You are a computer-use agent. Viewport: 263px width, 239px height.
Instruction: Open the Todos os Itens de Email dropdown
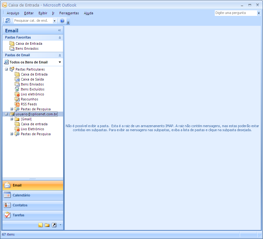[60, 62]
